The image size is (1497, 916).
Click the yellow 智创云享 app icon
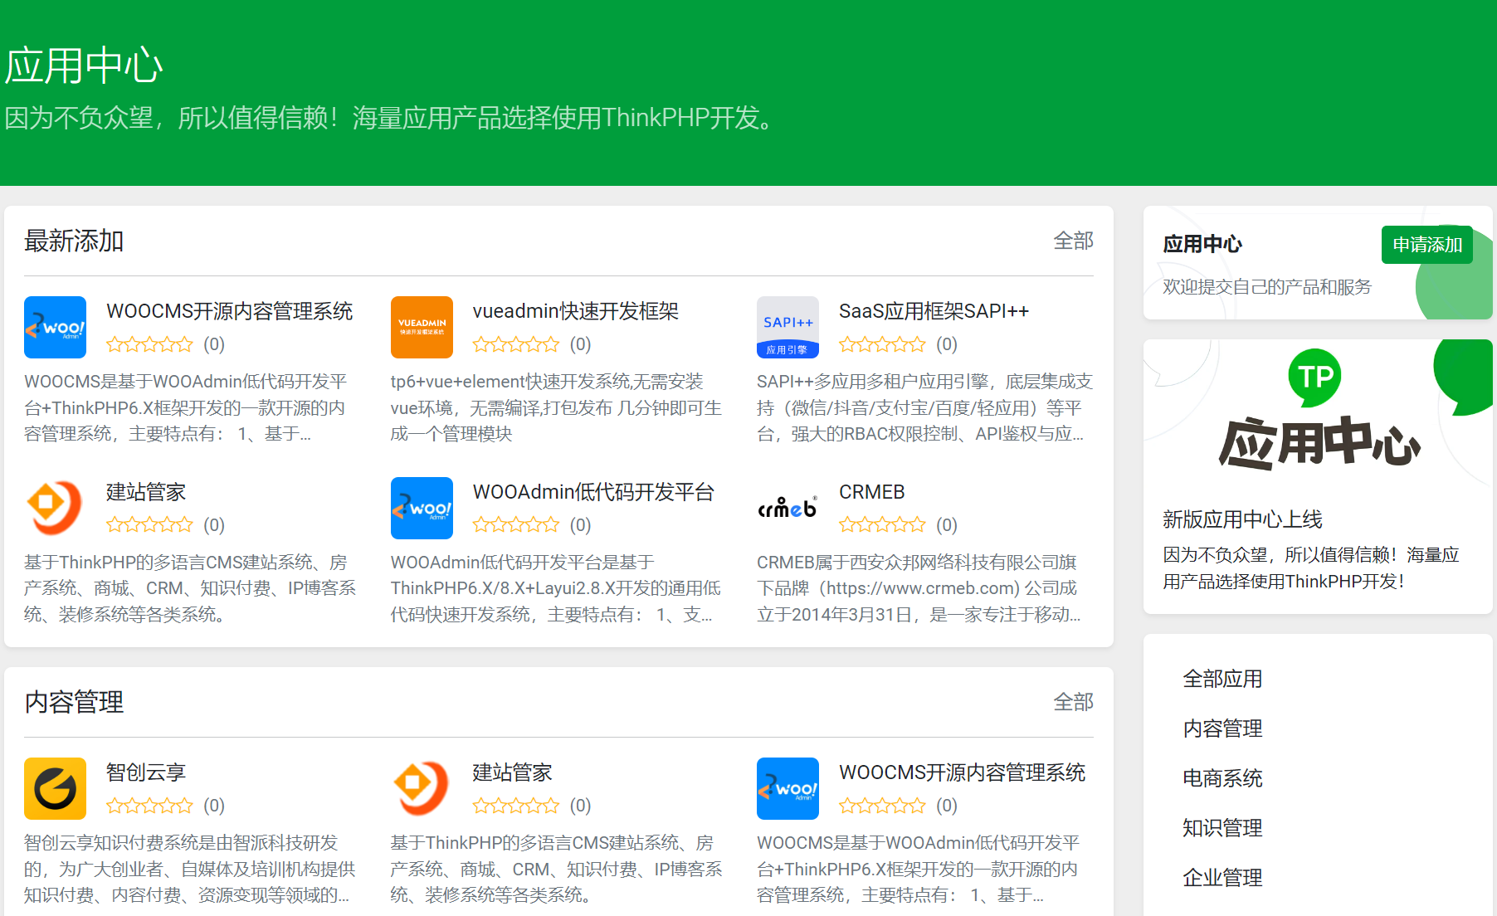[x=55, y=788]
